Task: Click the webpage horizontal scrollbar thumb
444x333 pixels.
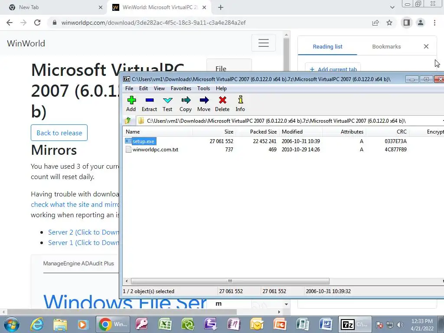Action: pos(122,312)
